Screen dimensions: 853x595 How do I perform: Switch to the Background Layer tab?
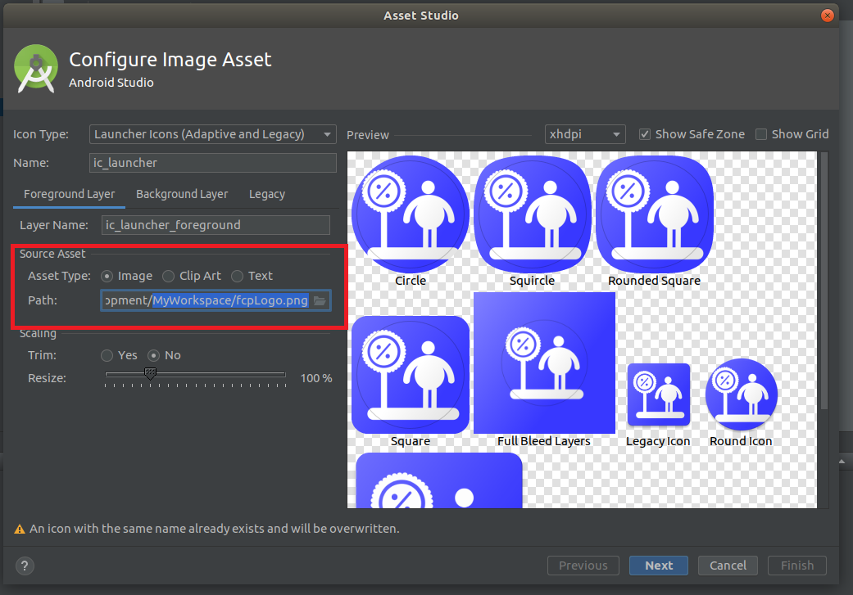click(182, 194)
